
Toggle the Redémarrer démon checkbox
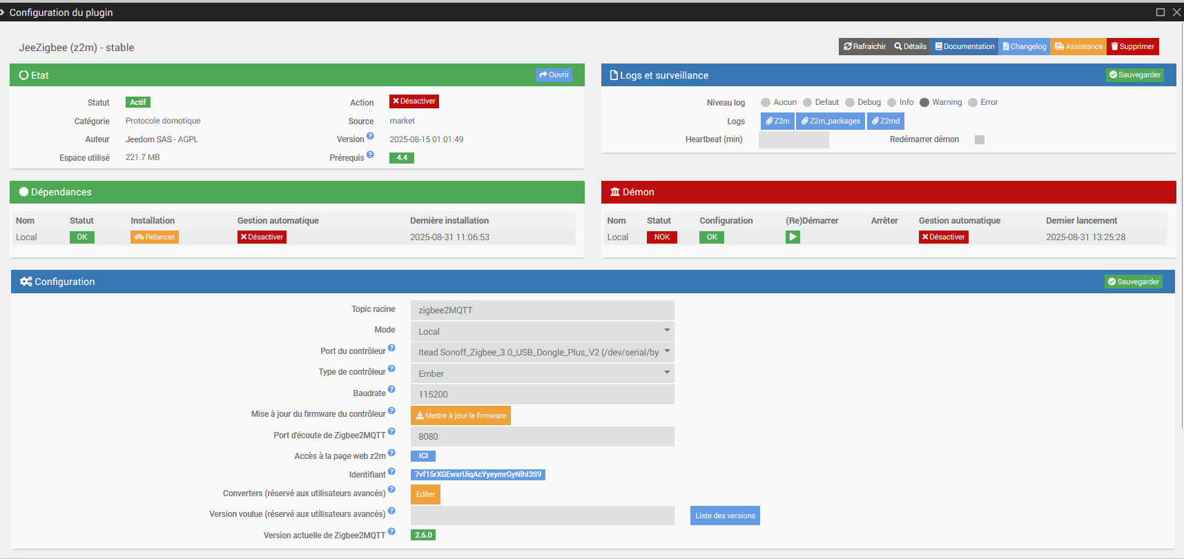click(x=980, y=140)
